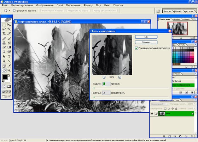The image size is (198, 142).
Task: Switch to the Стили tab
Action: coord(182,45)
